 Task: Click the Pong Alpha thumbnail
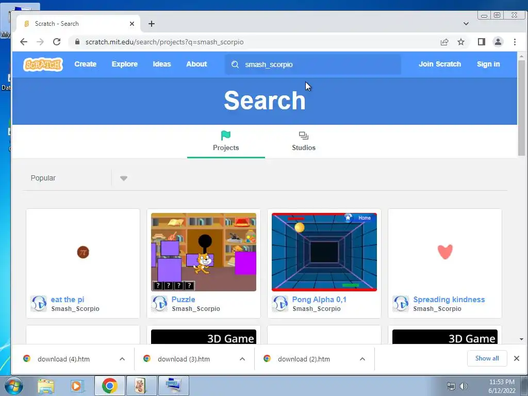(x=324, y=252)
